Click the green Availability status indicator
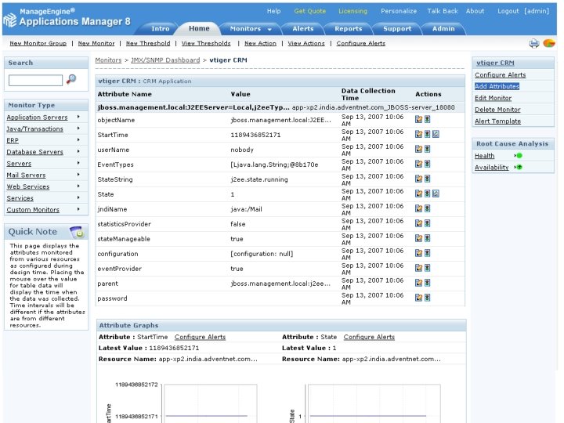 519,168
